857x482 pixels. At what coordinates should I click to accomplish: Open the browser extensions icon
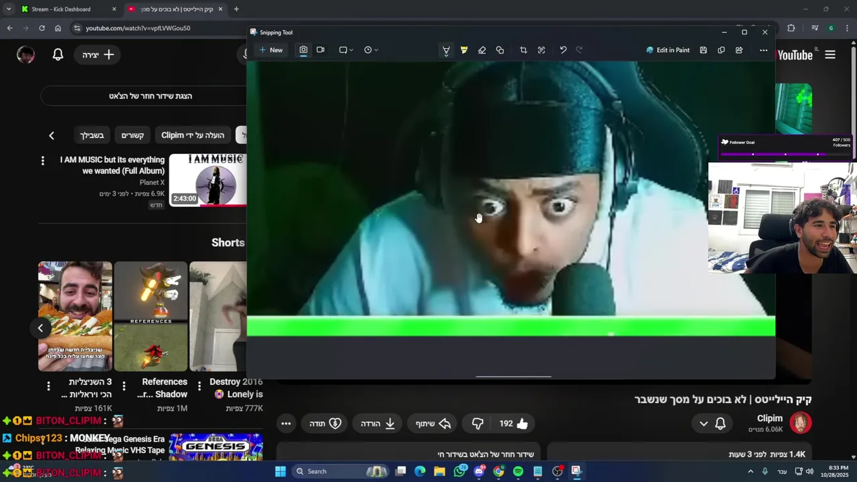(x=791, y=28)
